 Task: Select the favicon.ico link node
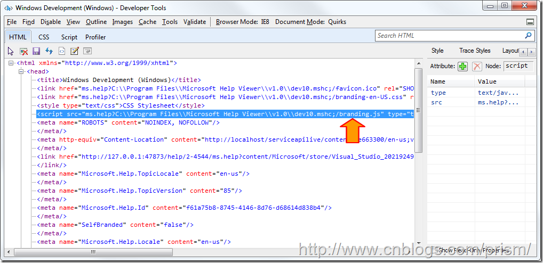click(x=225, y=88)
